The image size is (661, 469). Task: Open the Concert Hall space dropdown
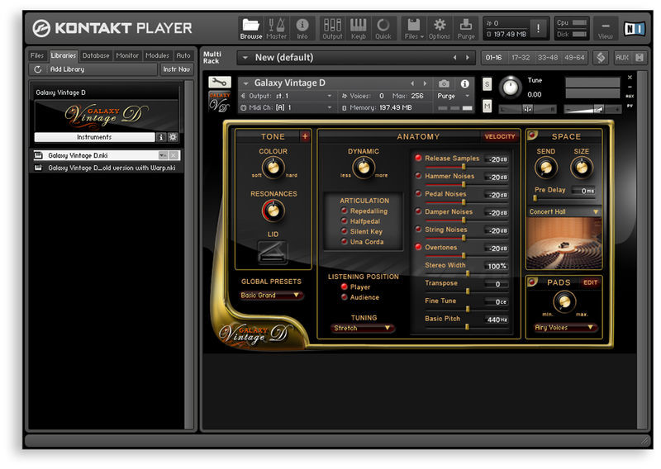[564, 211]
